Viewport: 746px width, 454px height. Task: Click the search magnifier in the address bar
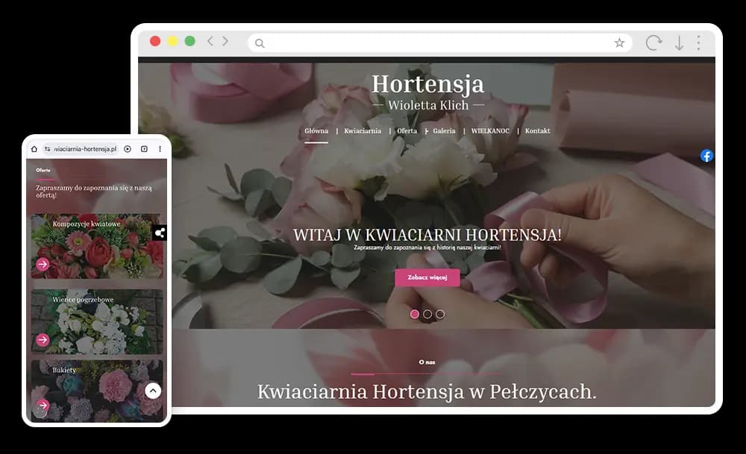click(x=258, y=43)
